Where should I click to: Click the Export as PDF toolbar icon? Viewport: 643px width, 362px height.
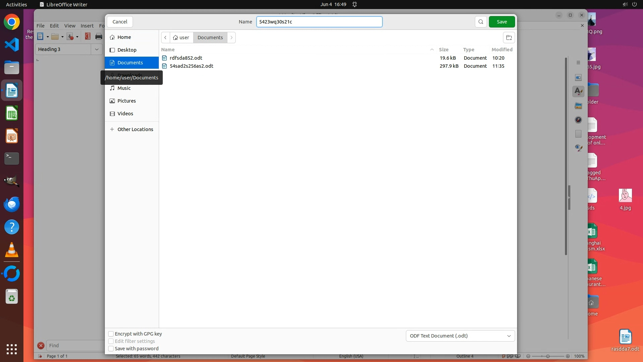[88, 37]
